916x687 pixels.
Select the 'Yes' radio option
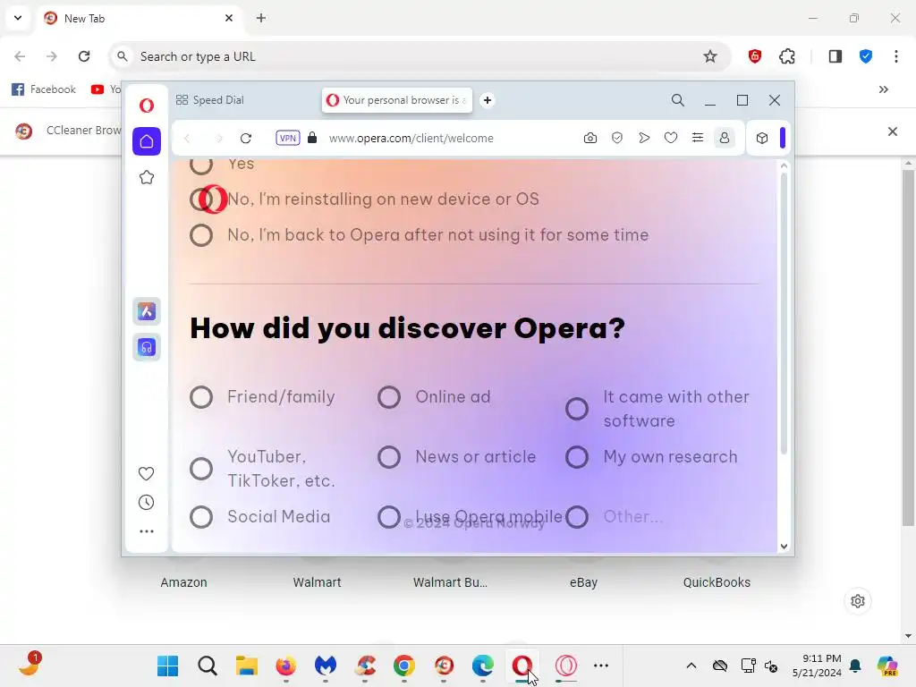(x=201, y=165)
